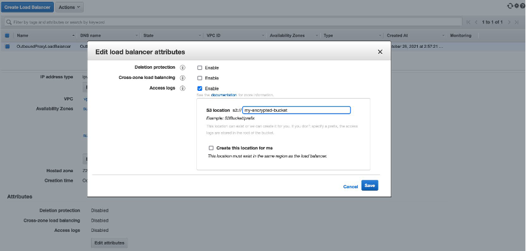Show info for Deletion protection
526x251 pixels.
point(183,68)
